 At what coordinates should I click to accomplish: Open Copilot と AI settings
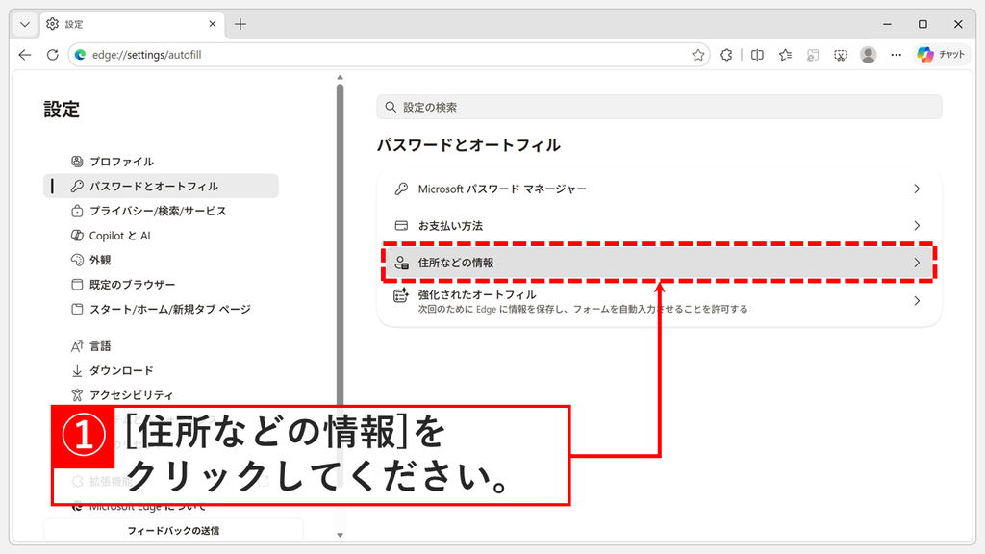(161, 235)
